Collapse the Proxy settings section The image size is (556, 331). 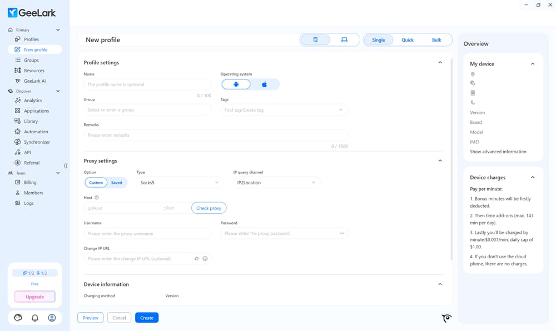coord(440,160)
